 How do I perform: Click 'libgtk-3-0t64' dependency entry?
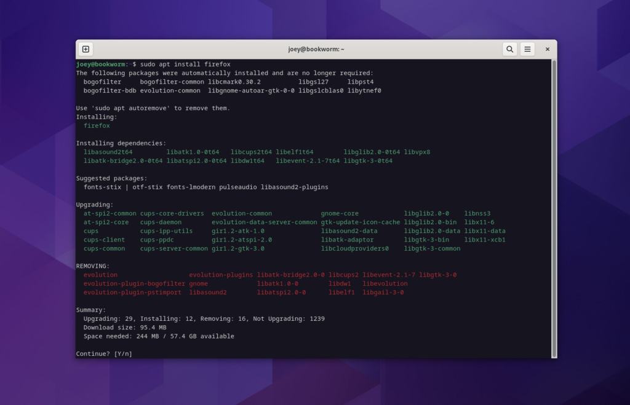[368, 161]
